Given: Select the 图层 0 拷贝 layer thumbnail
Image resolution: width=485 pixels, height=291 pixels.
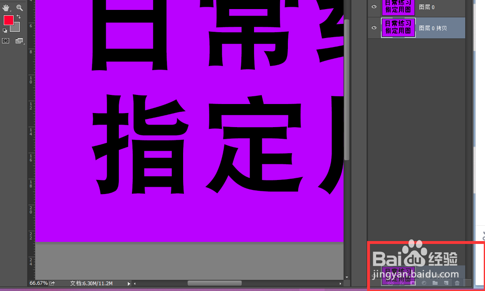Looking at the screenshot, I should click(x=398, y=28).
